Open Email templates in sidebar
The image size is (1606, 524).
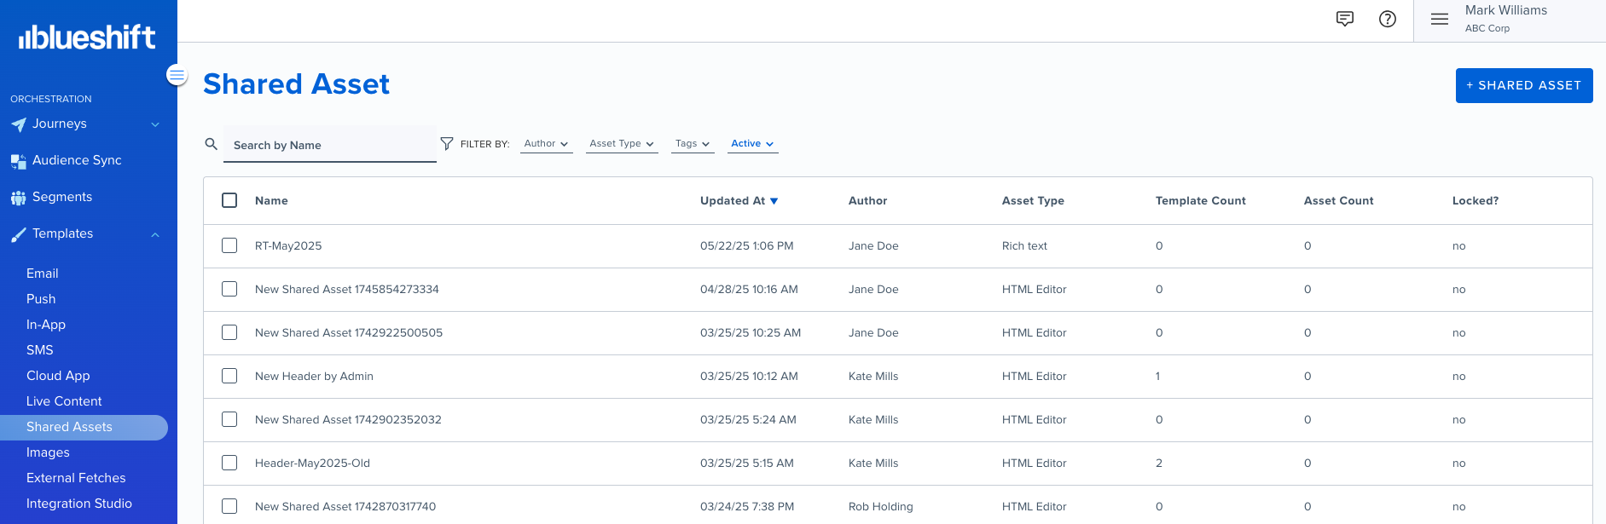[x=43, y=274]
